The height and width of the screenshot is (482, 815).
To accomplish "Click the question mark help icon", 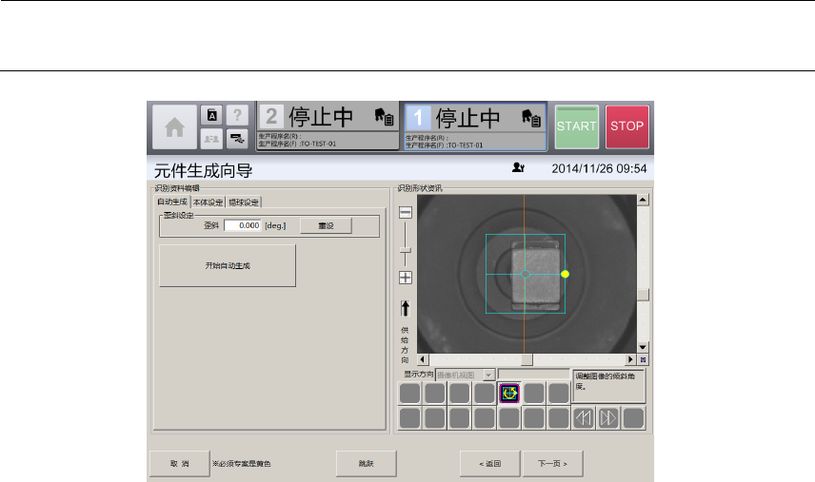I will pyautogui.click(x=234, y=115).
